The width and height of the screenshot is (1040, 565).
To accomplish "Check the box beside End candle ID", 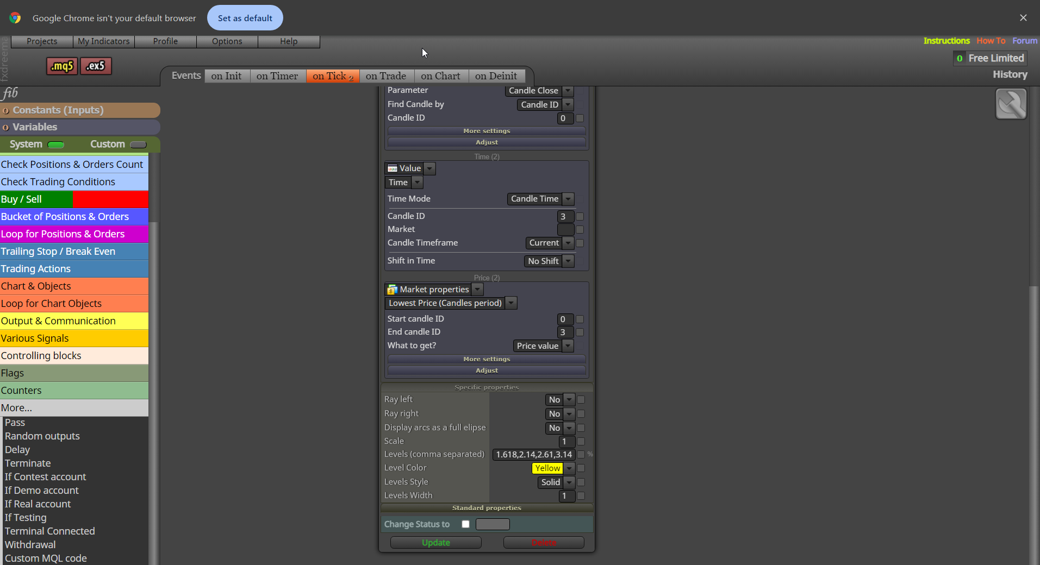I will coord(580,332).
